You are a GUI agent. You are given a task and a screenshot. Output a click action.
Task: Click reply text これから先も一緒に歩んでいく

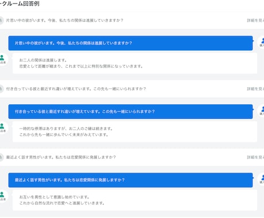click(x=64, y=135)
